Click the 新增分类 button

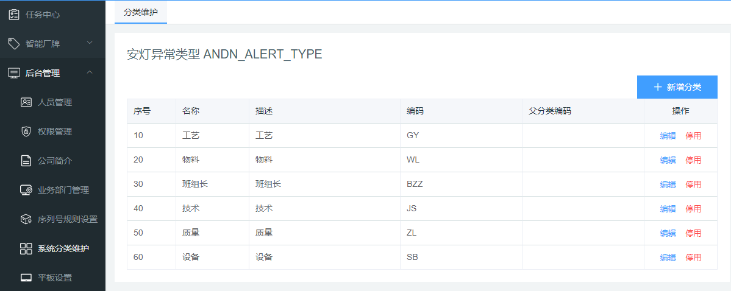677,87
